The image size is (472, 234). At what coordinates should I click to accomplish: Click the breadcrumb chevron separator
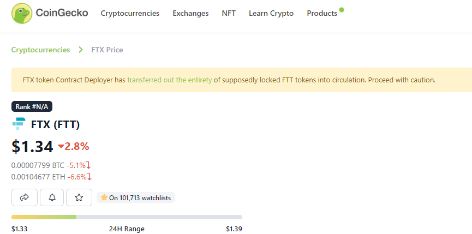click(80, 50)
